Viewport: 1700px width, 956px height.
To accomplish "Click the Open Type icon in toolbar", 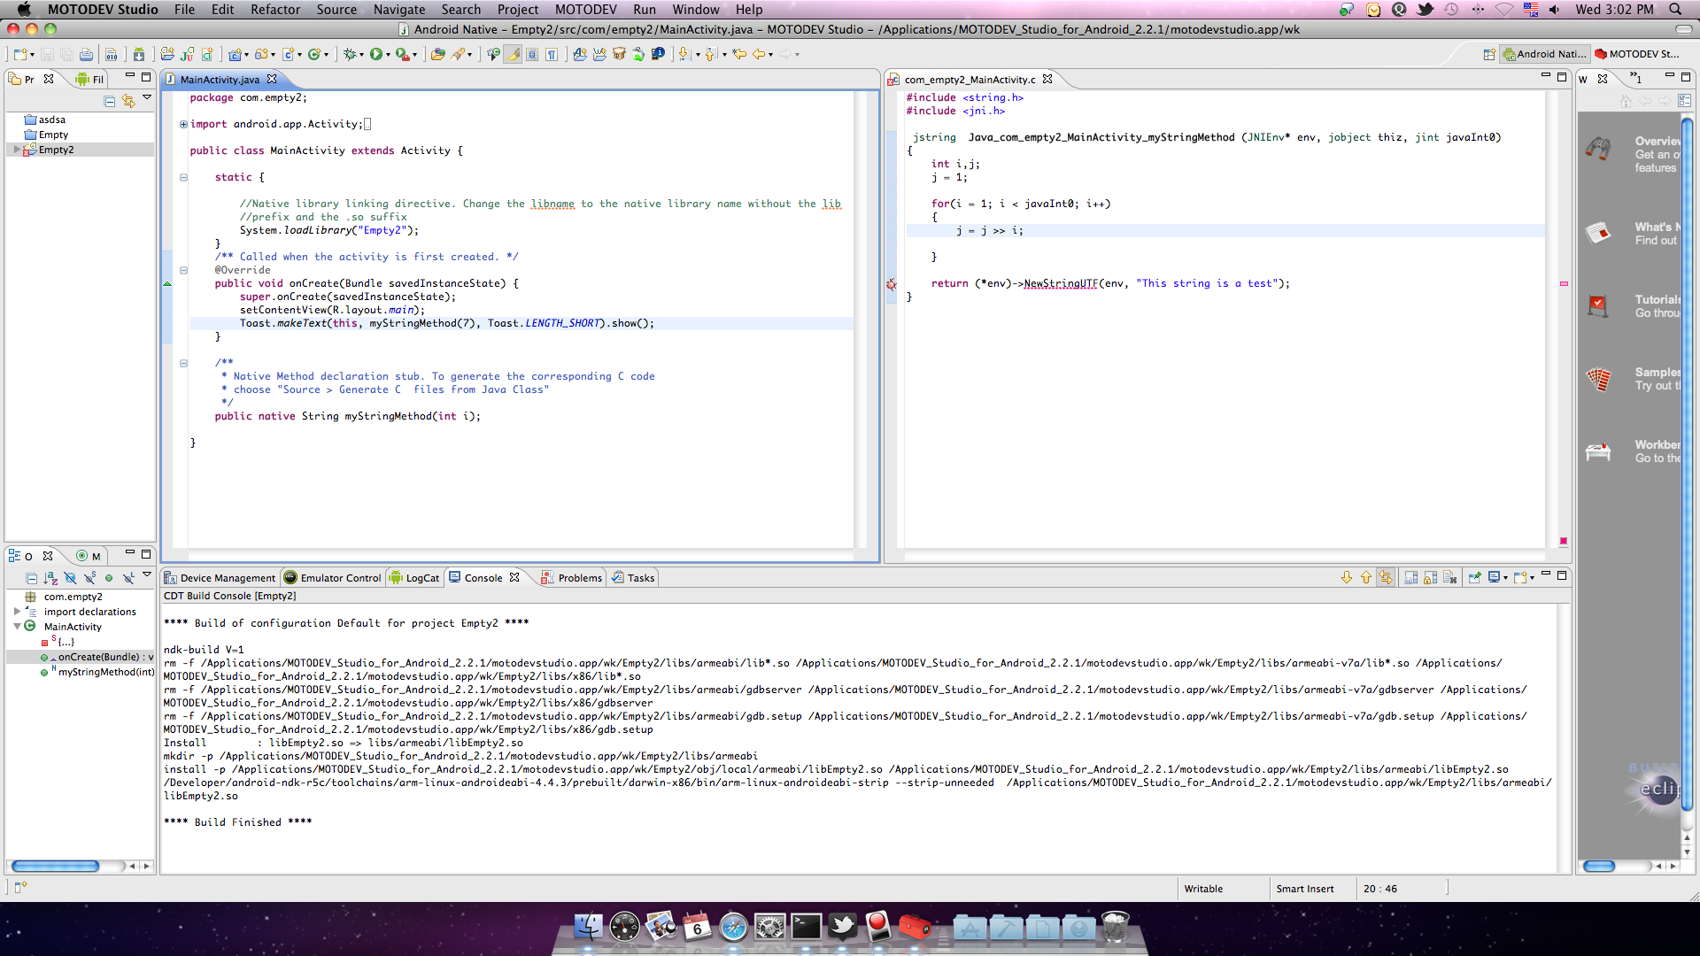I will click(x=437, y=55).
